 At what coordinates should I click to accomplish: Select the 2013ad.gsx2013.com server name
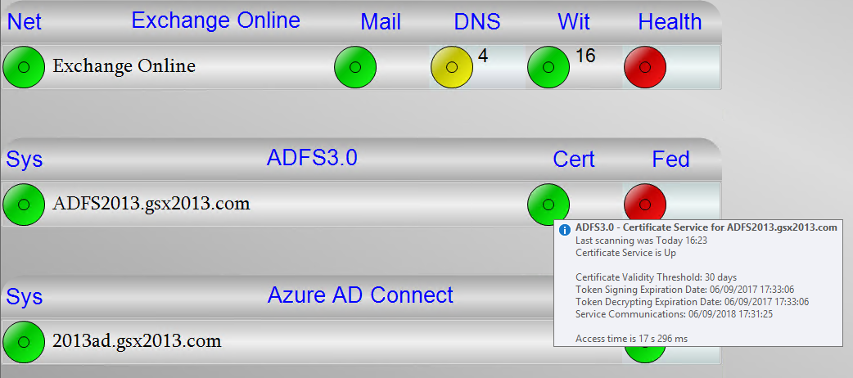[137, 341]
